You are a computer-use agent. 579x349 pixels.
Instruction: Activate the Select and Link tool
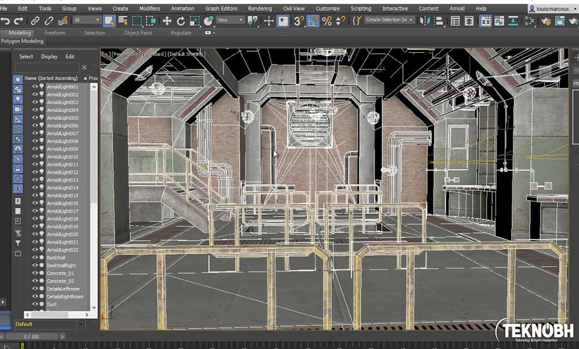click(x=35, y=21)
